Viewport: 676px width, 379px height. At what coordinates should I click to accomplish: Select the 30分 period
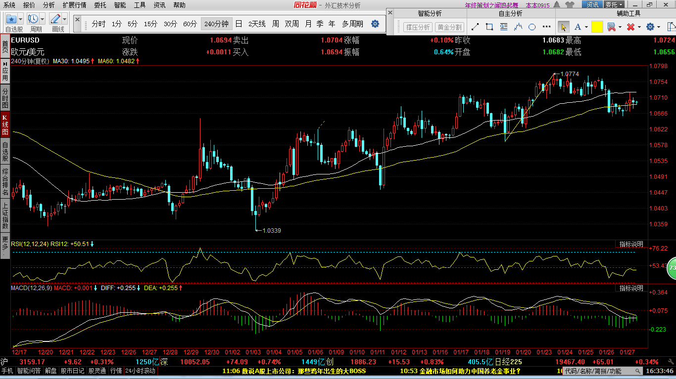pyautogui.click(x=170, y=24)
